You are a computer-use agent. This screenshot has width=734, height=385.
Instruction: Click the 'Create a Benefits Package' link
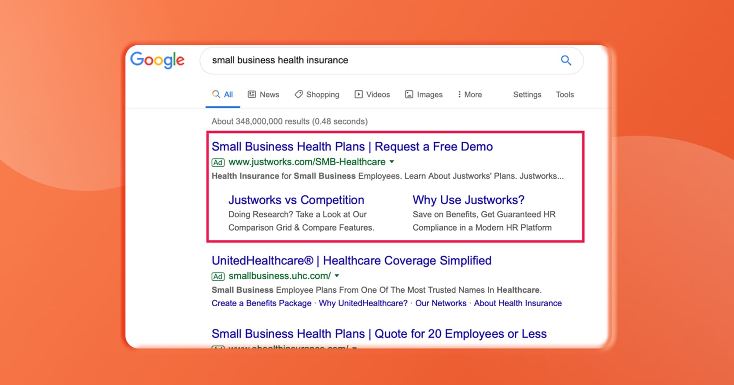[x=262, y=303]
